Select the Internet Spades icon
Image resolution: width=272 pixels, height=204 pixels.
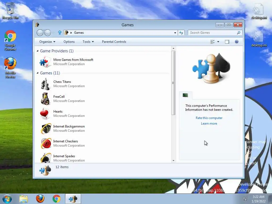46,158
